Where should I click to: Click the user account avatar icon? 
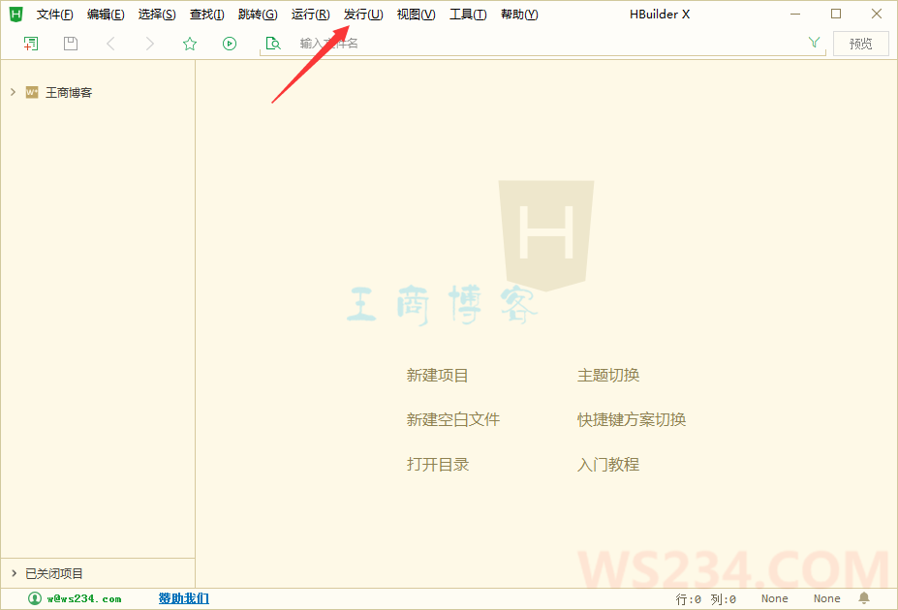35,598
